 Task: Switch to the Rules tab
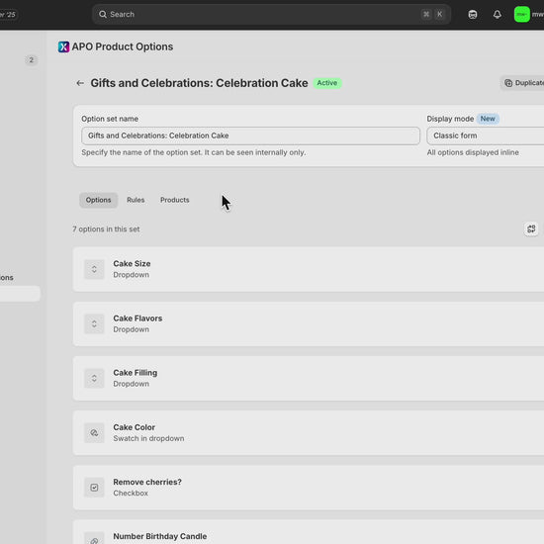(x=136, y=200)
